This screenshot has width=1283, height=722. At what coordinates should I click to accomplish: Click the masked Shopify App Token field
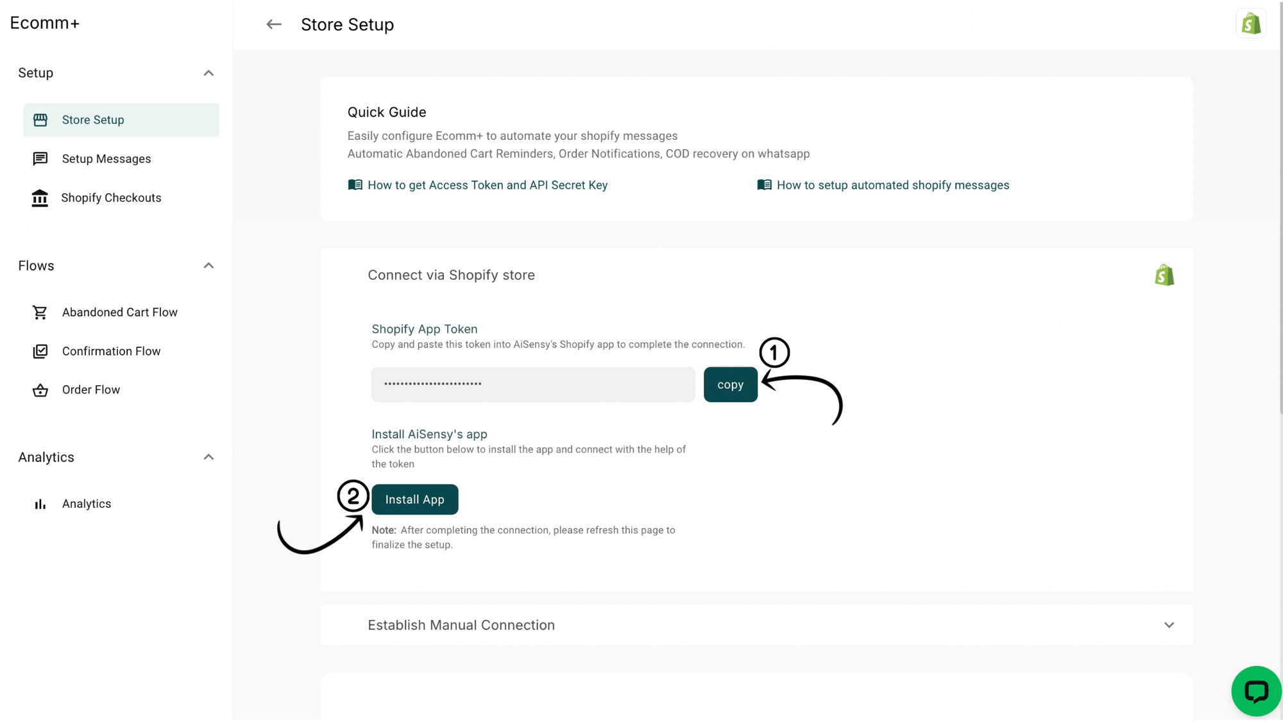(x=533, y=384)
